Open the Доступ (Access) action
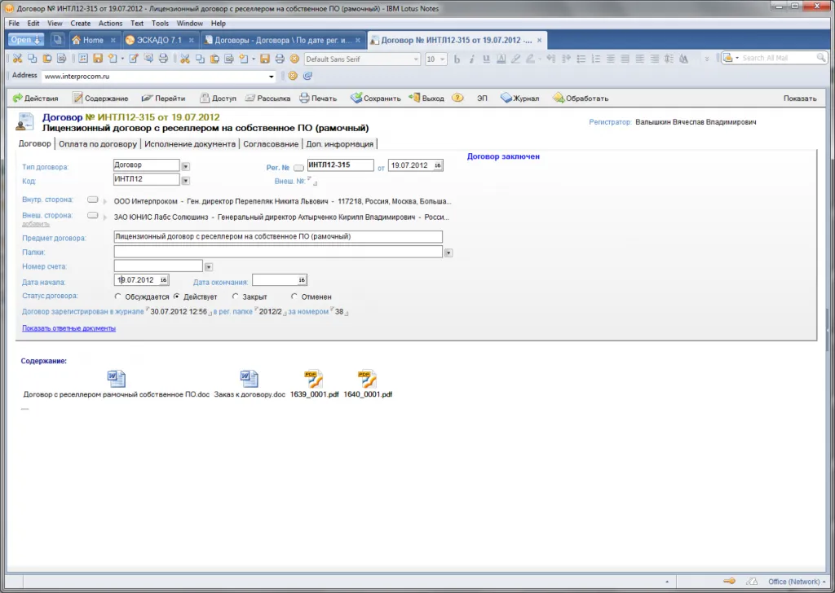This screenshot has width=835, height=593. (x=218, y=99)
